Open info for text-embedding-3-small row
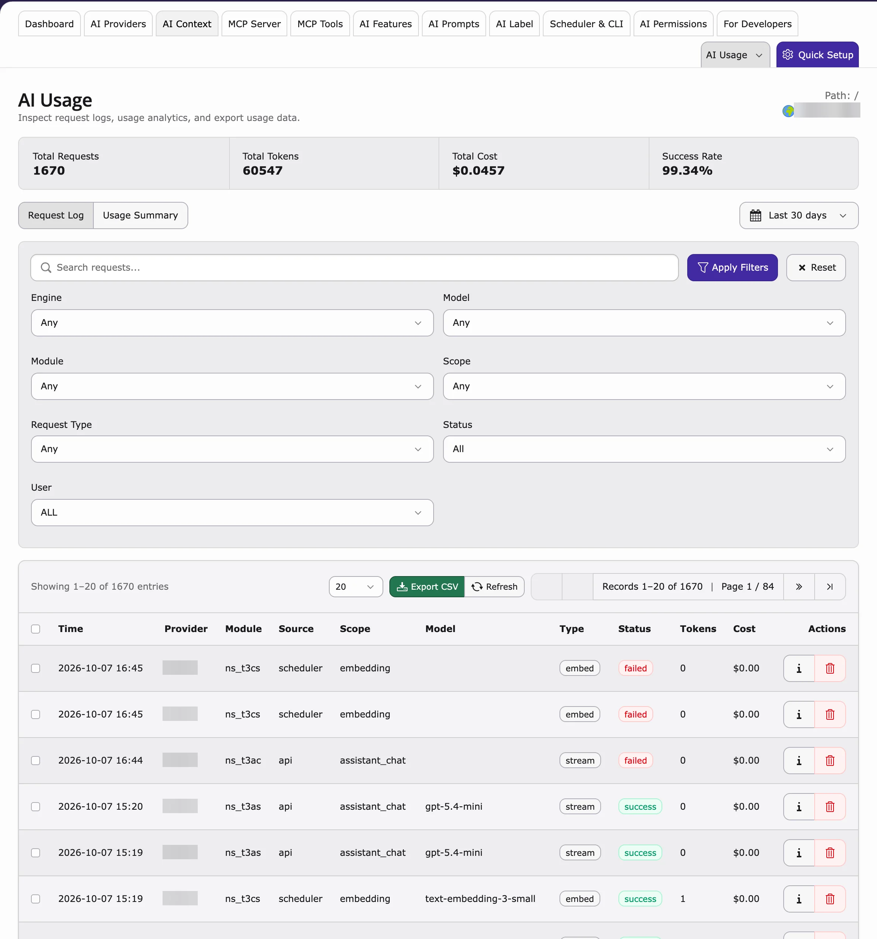This screenshot has width=877, height=939. tap(799, 899)
